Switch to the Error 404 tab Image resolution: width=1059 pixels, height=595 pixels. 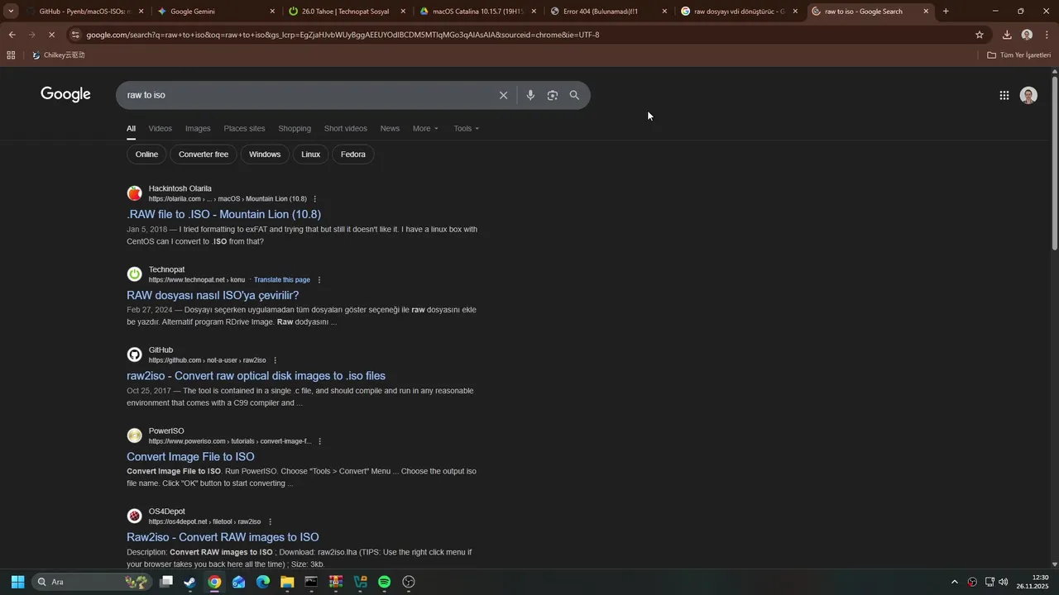click(x=608, y=12)
